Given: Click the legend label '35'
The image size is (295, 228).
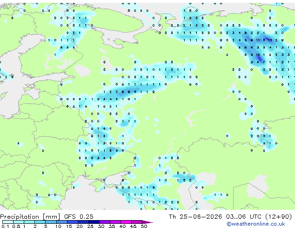Looking at the screenshot, I should coord(112,226).
